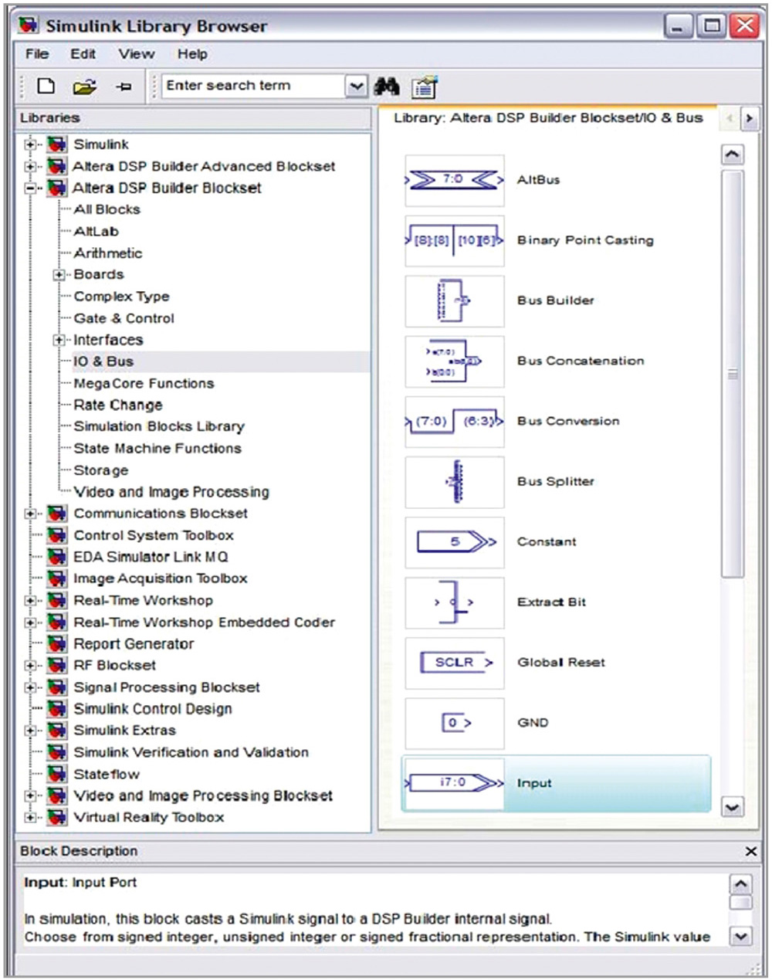Screen dimensions: 772x980
Task: Click the Simulink Verification and Validation icon
Action: click(57, 752)
